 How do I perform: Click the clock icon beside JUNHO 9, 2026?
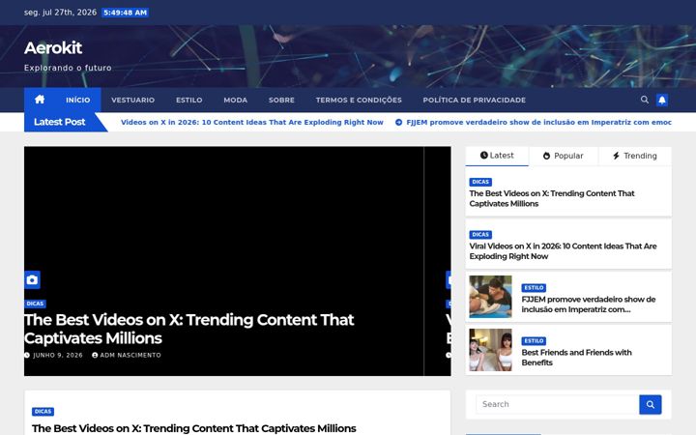(x=27, y=355)
